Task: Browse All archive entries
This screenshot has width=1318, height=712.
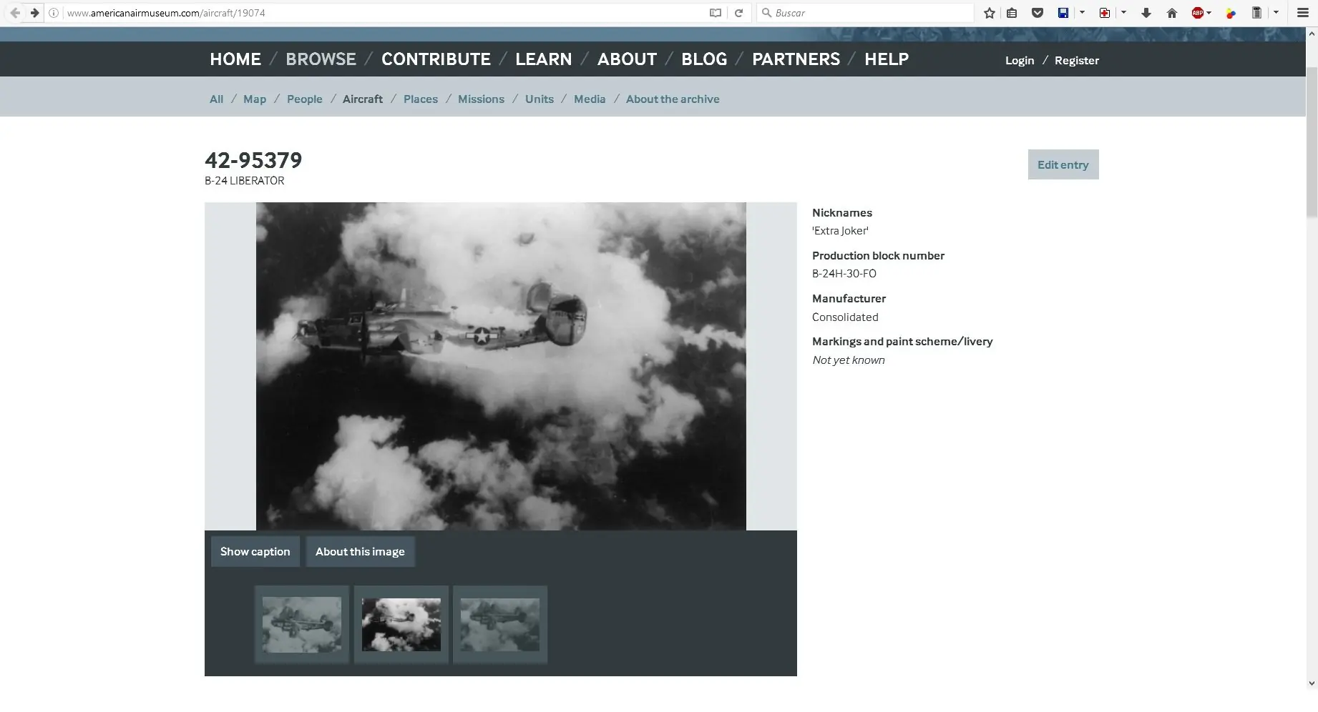Action: tap(216, 99)
